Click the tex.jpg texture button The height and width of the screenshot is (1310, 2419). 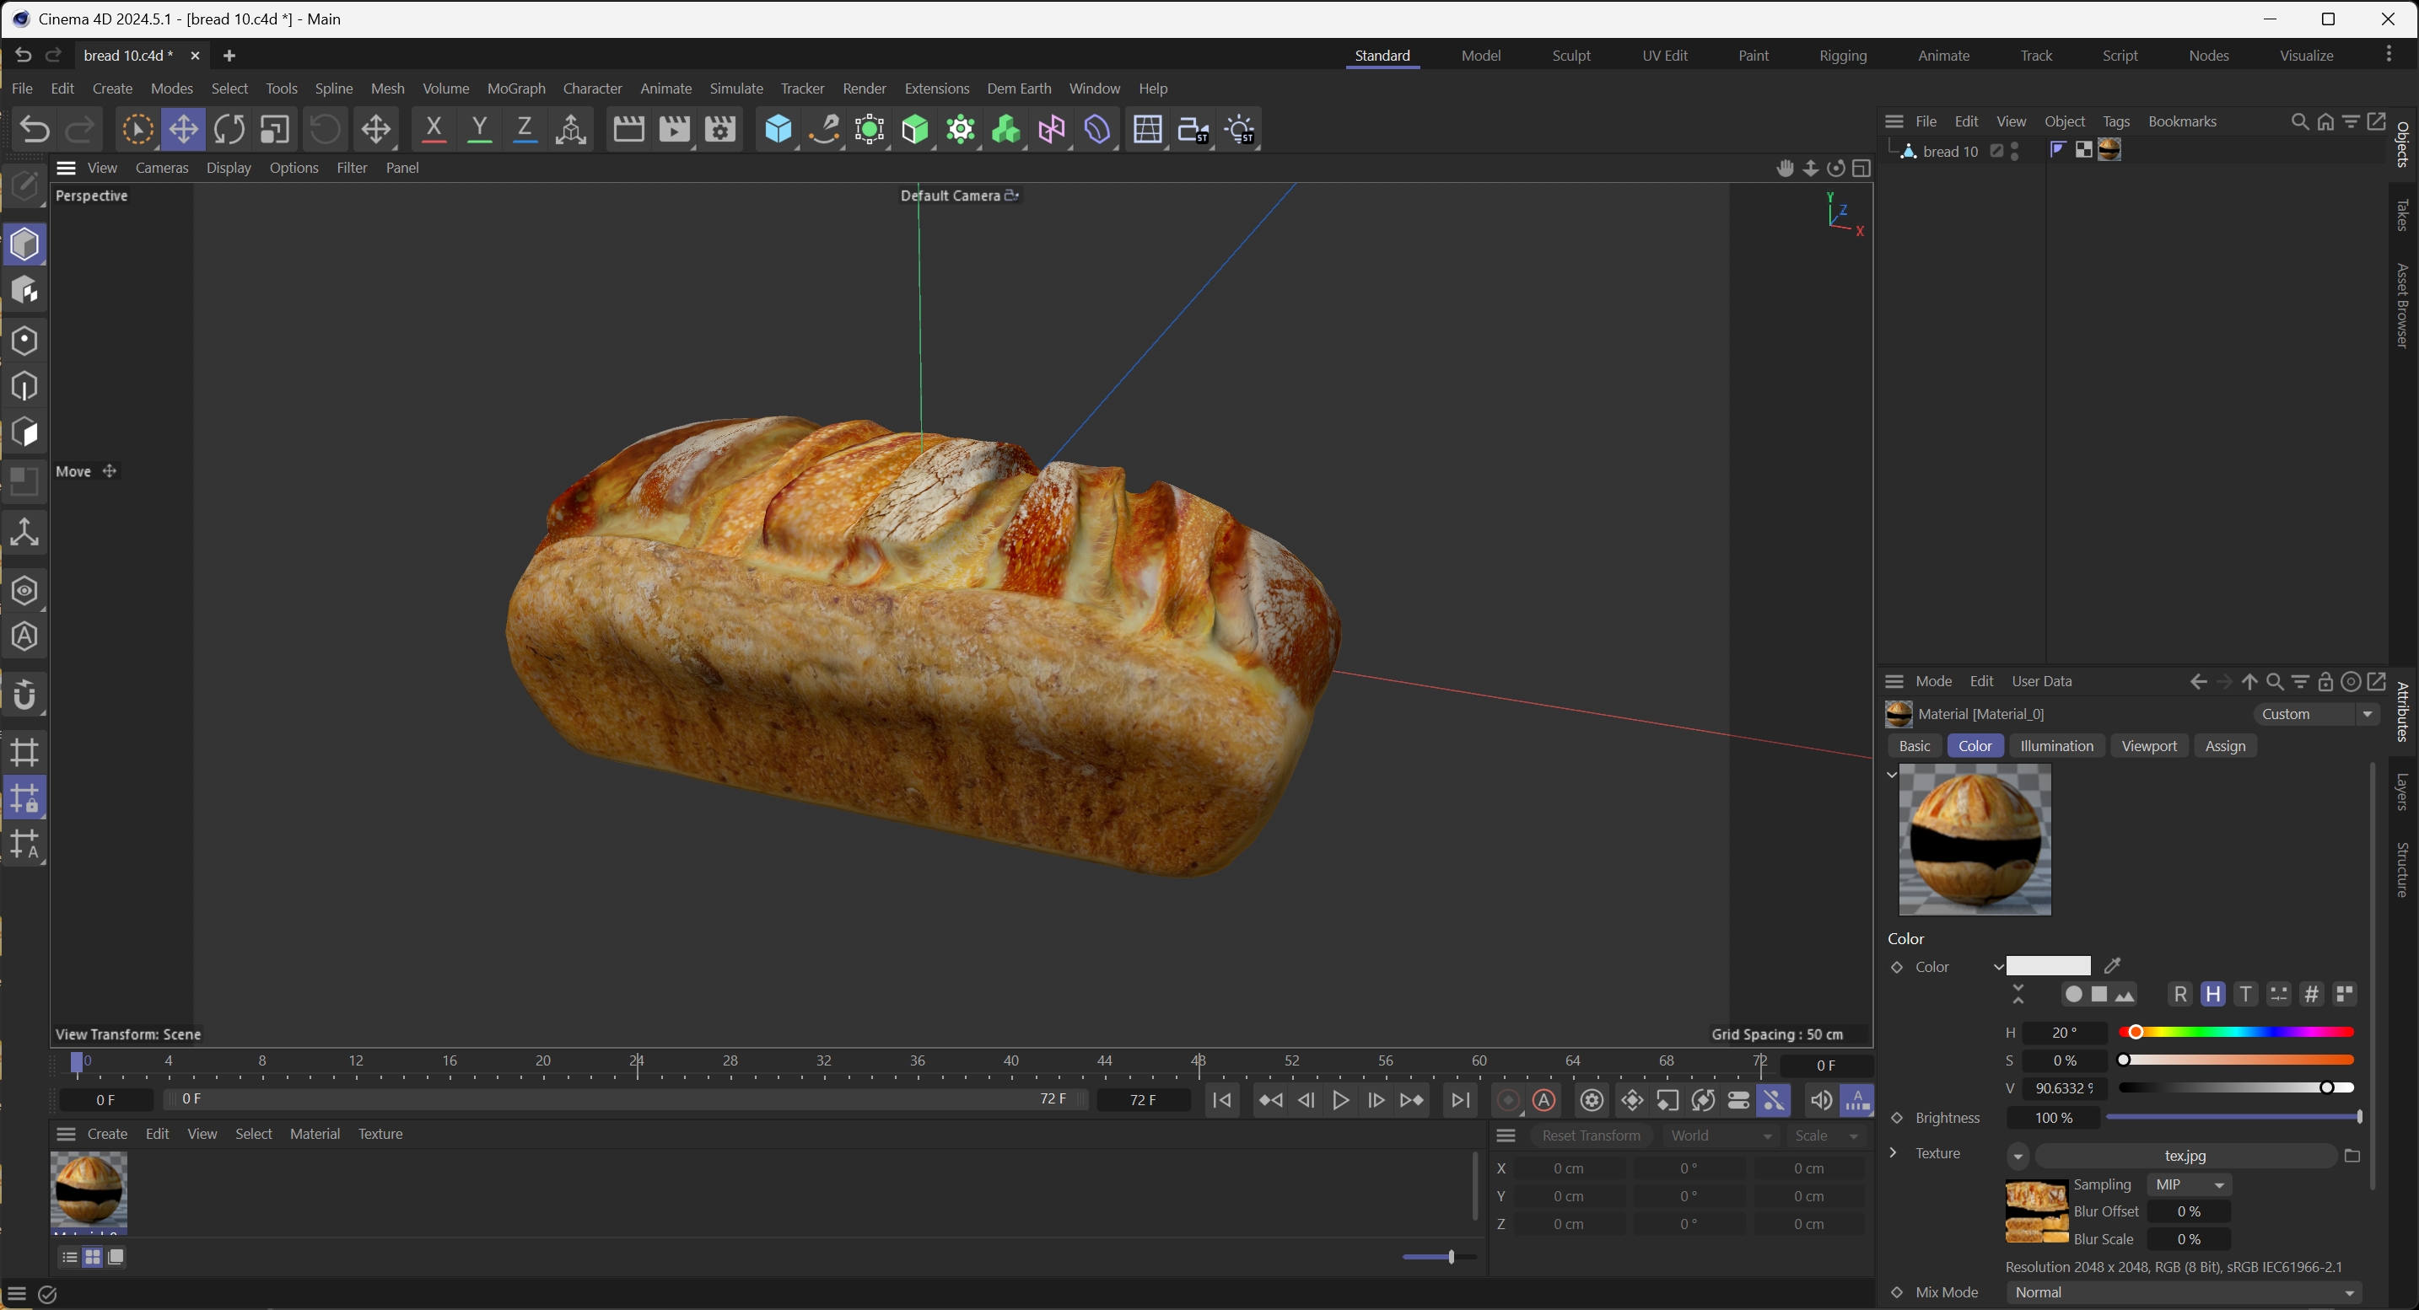2185,1156
